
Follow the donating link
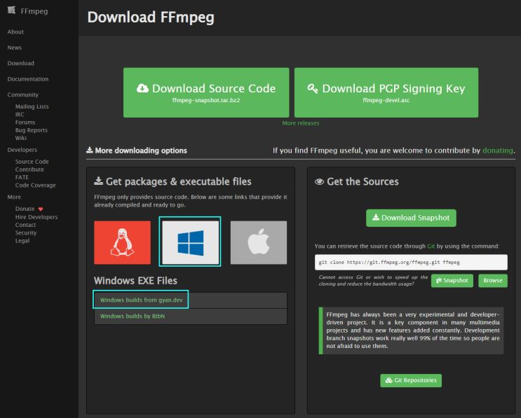click(x=498, y=151)
